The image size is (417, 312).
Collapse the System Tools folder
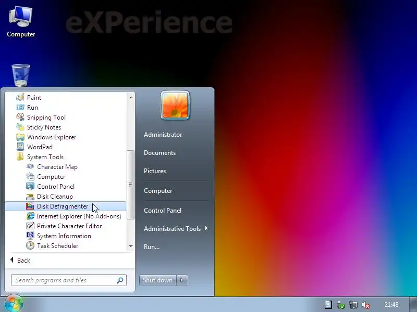[66, 157]
